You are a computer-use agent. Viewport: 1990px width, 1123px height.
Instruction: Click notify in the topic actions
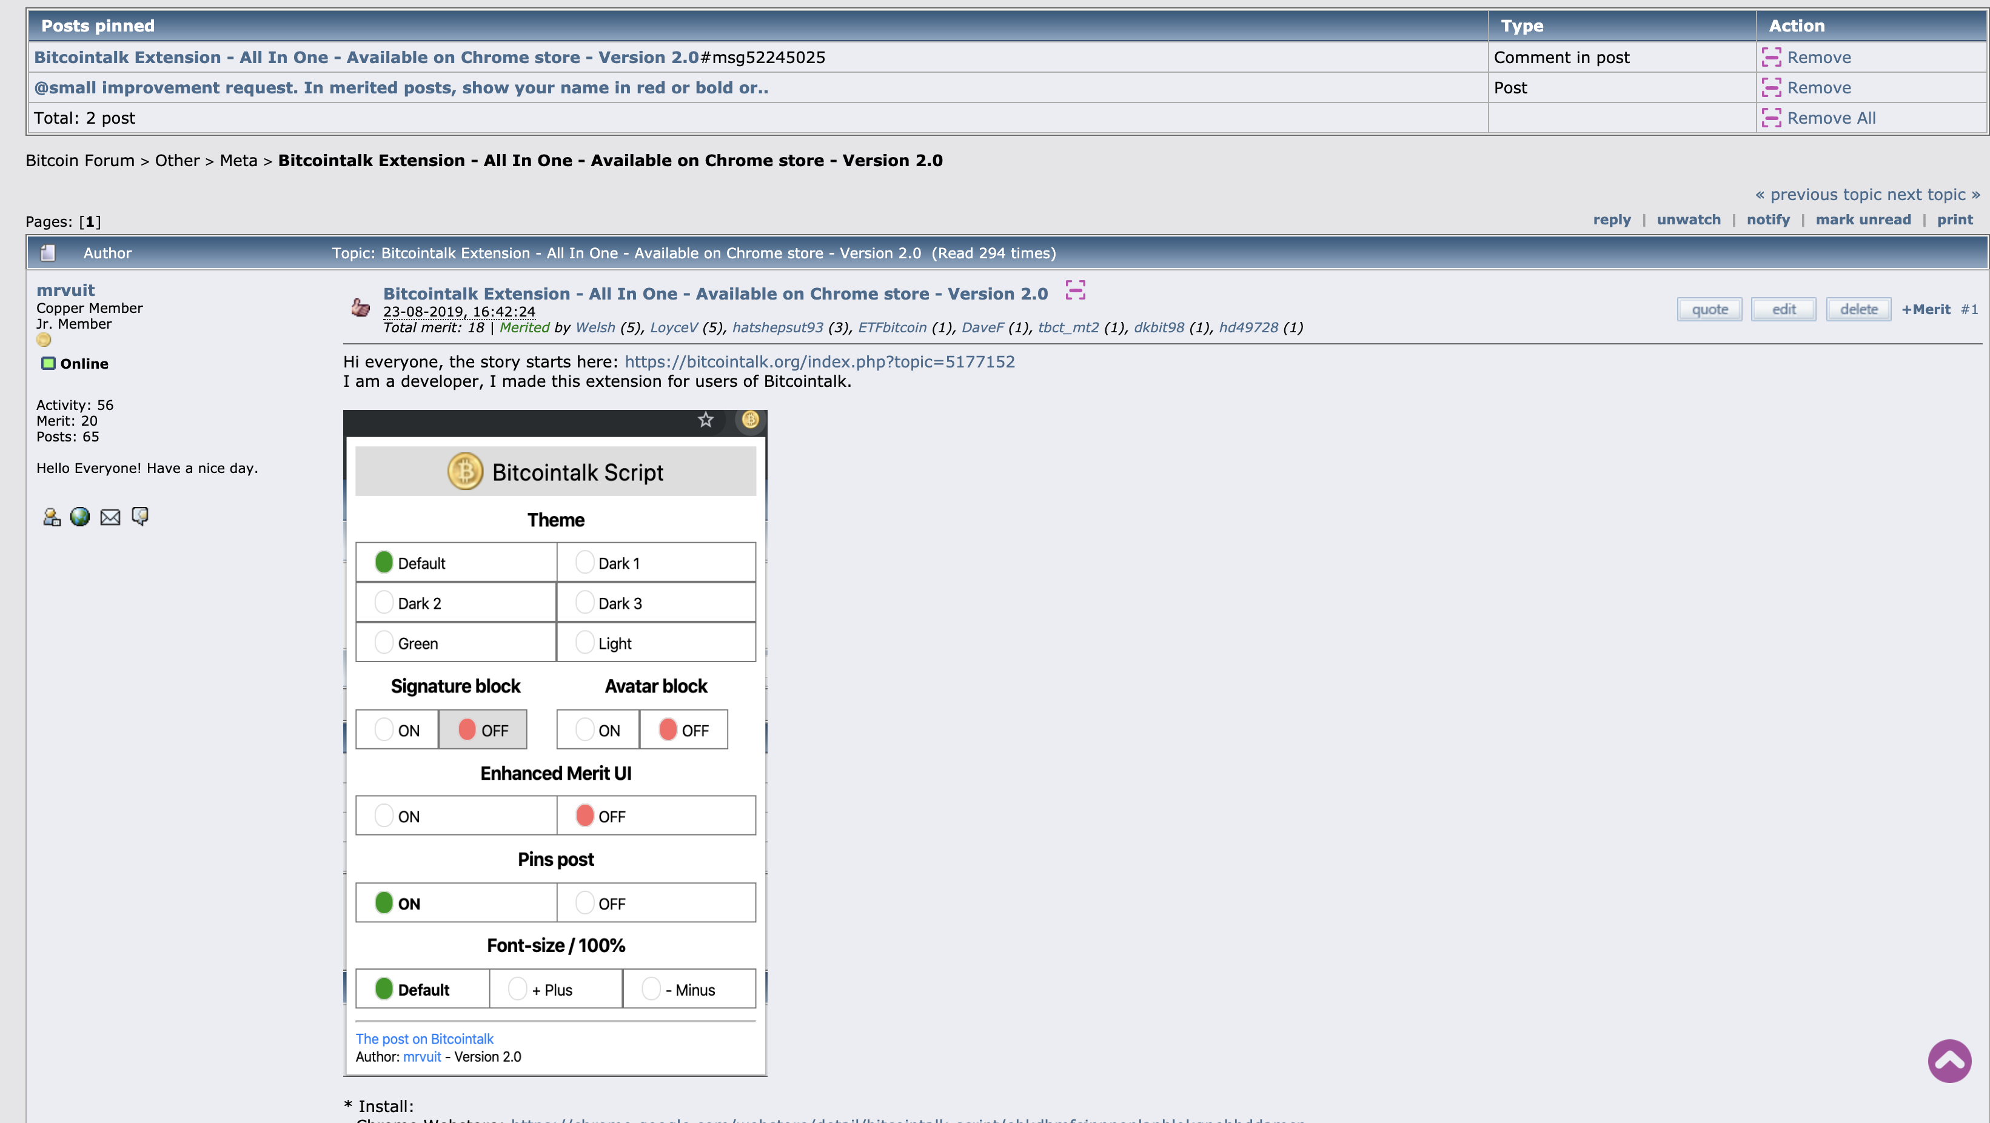pyautogui.click(x=1768, y=220)
